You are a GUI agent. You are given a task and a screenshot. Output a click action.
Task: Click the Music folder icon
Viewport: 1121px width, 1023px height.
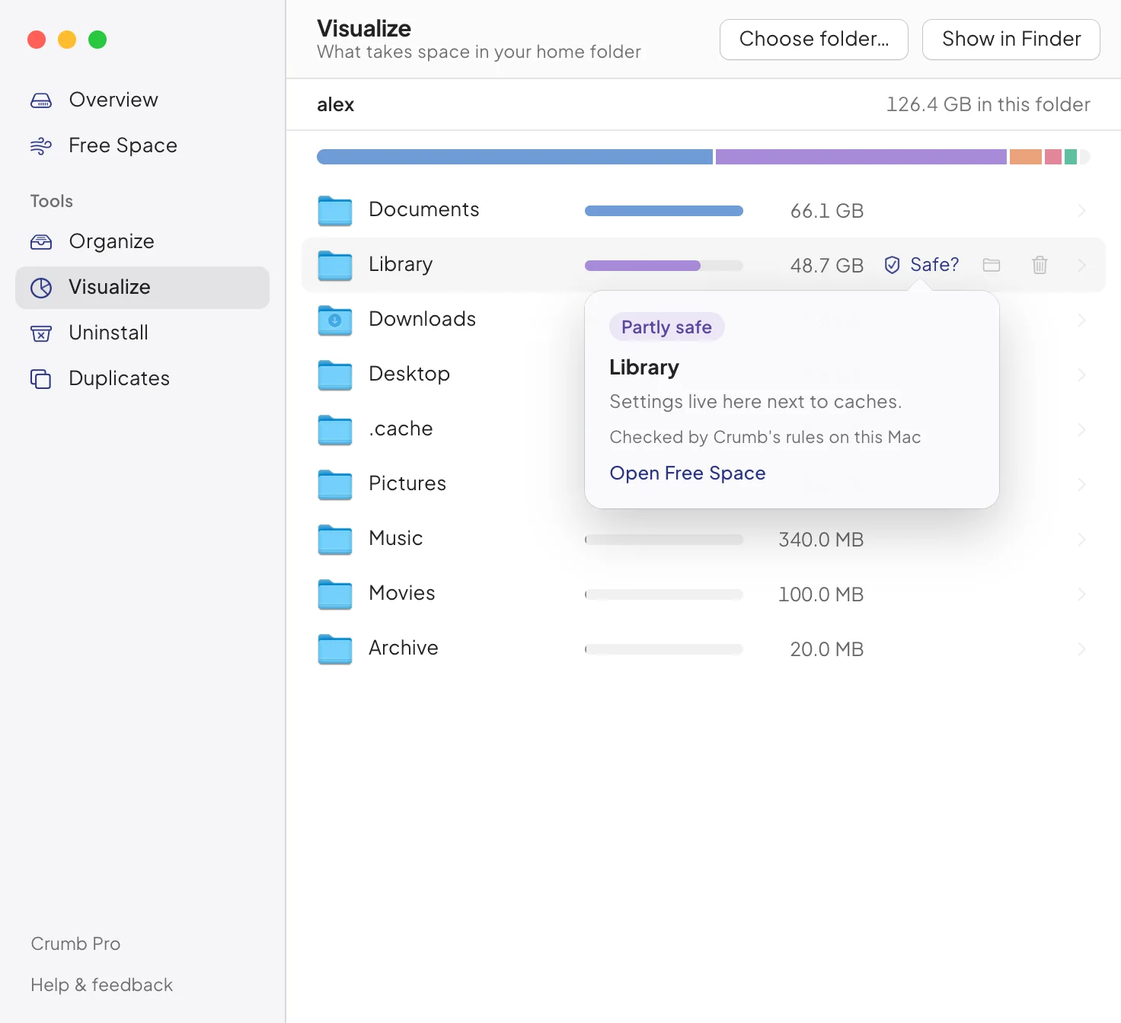coord(335,540)
